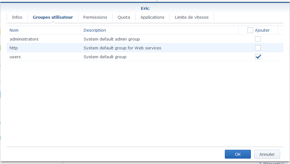This screenshot has height=164, width=290.
Task: Open the Applications tab
Action: 152,17
